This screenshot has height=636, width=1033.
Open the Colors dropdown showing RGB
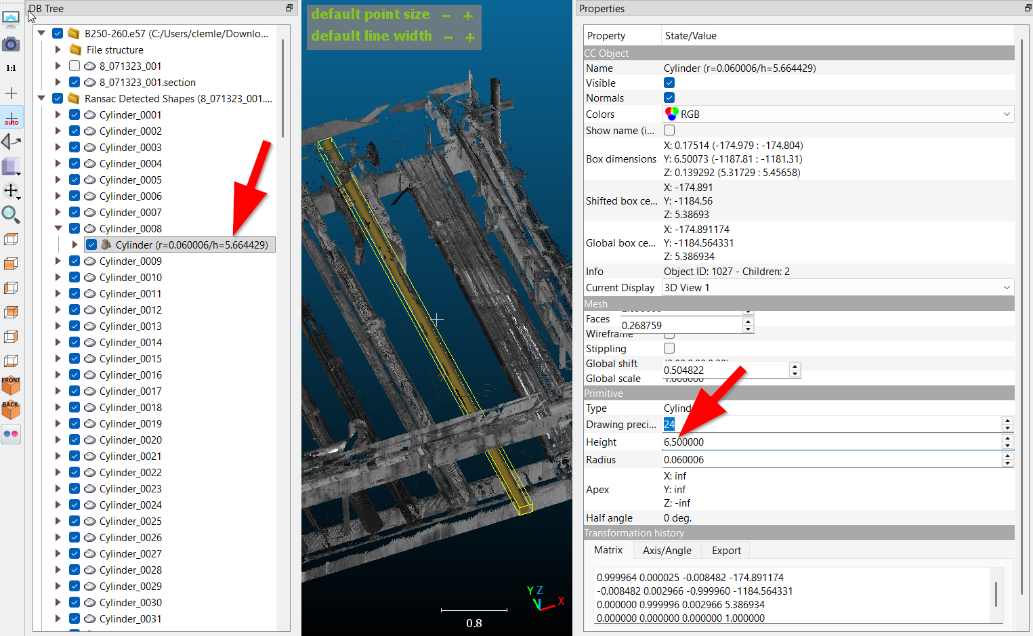[1007, 113]
